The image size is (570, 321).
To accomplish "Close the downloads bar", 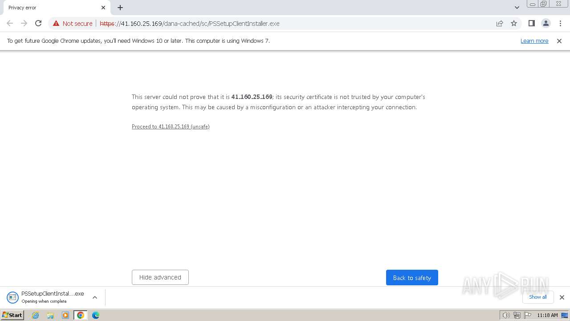I will coord(562,297).
